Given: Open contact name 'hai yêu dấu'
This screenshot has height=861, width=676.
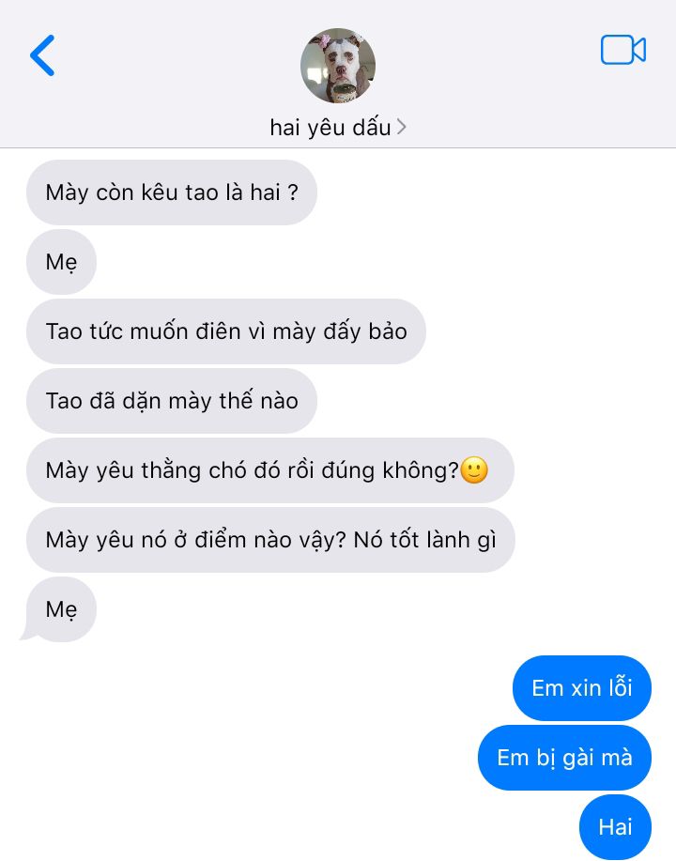Looking at the screenshot, I should point(330,128).
